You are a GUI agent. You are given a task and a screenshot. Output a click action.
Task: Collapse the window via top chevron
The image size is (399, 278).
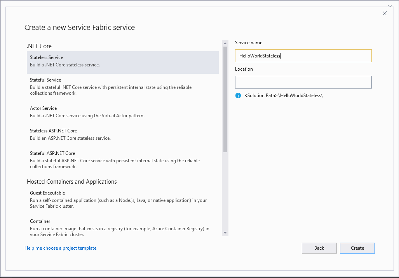[x=390, y=6]
